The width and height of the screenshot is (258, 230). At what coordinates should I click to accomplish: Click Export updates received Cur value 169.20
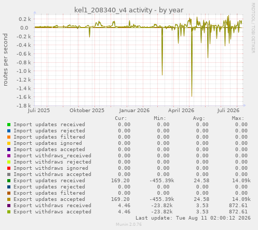pyautogui.click(x=120, y=181)
